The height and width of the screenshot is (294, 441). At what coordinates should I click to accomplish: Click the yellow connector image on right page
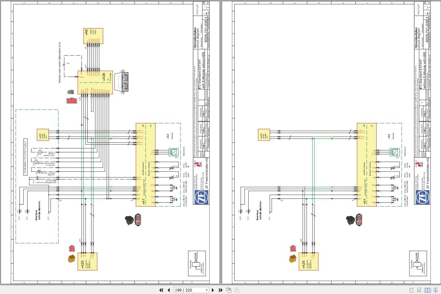coord(293,259)
